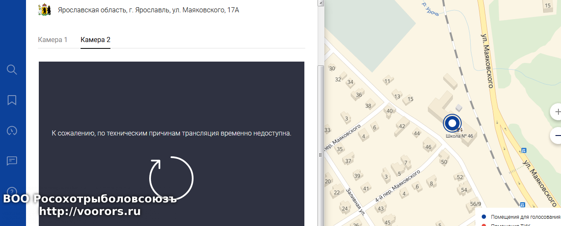561x226 pixels.
Task: Click the panel splitter handle beside the map
Action: click(x=320, y=155)
